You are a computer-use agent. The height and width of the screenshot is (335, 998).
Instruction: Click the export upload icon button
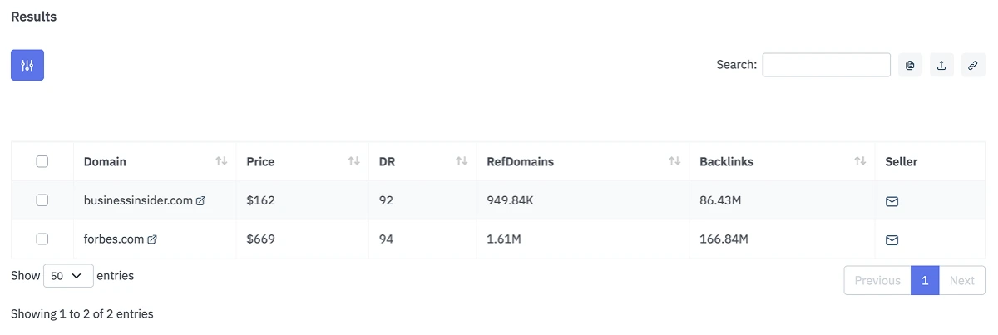pyautogui.click(x=941, y=65)
